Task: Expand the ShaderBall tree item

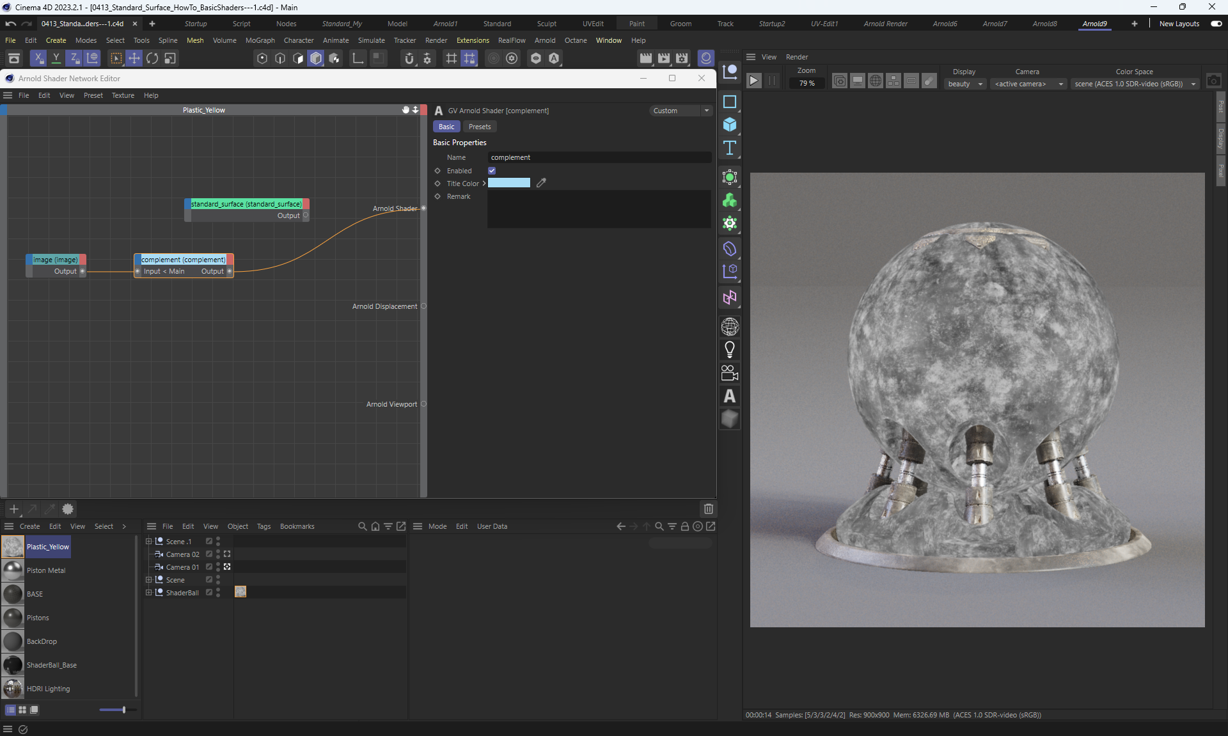Action: tap(148, 593)
